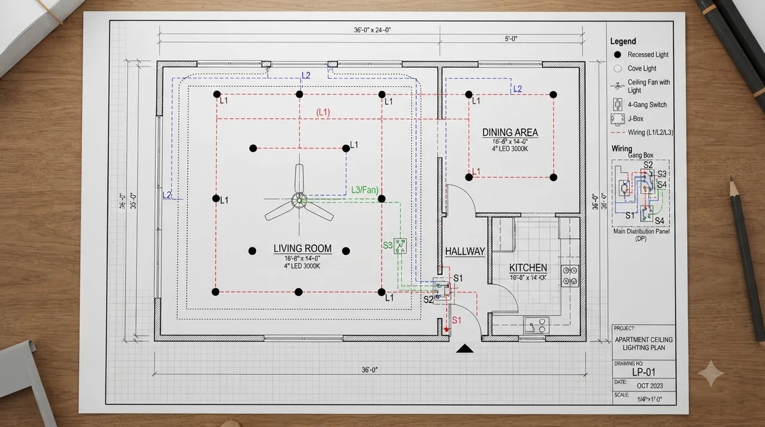This screenshot has height=427, width=765.
Task: Click the dining area's bottom-right recessed light
Action: [x=553, y=177]
